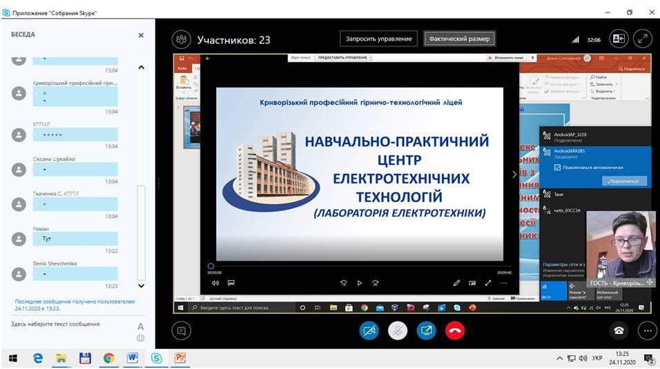Toggle the camera video button
The image size is (660, 369).
click(369, 330)
